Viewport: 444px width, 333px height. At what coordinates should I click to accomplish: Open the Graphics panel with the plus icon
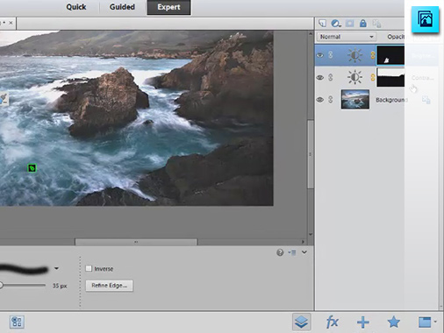coord(363,322)
